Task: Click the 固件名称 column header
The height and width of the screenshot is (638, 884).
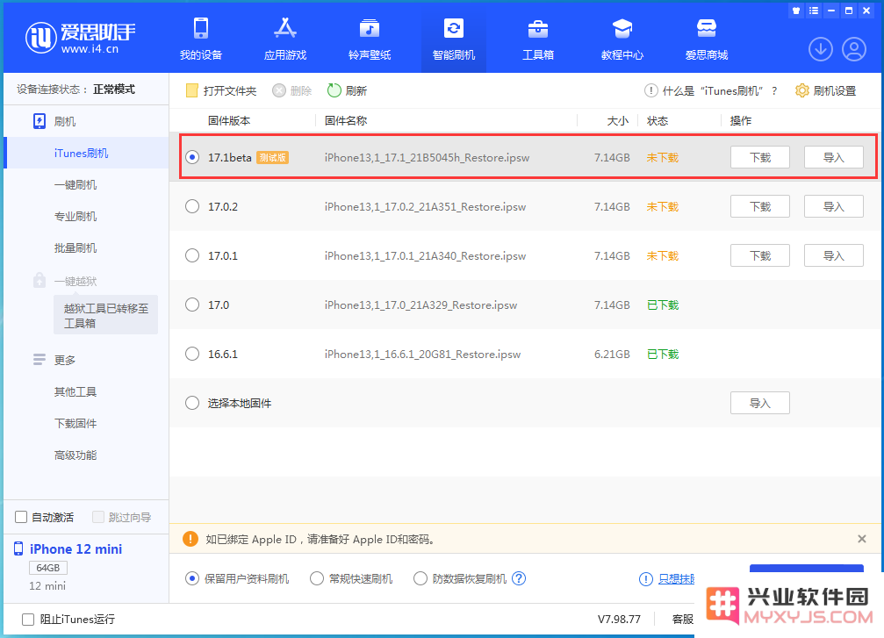Action: pos(346,120)
